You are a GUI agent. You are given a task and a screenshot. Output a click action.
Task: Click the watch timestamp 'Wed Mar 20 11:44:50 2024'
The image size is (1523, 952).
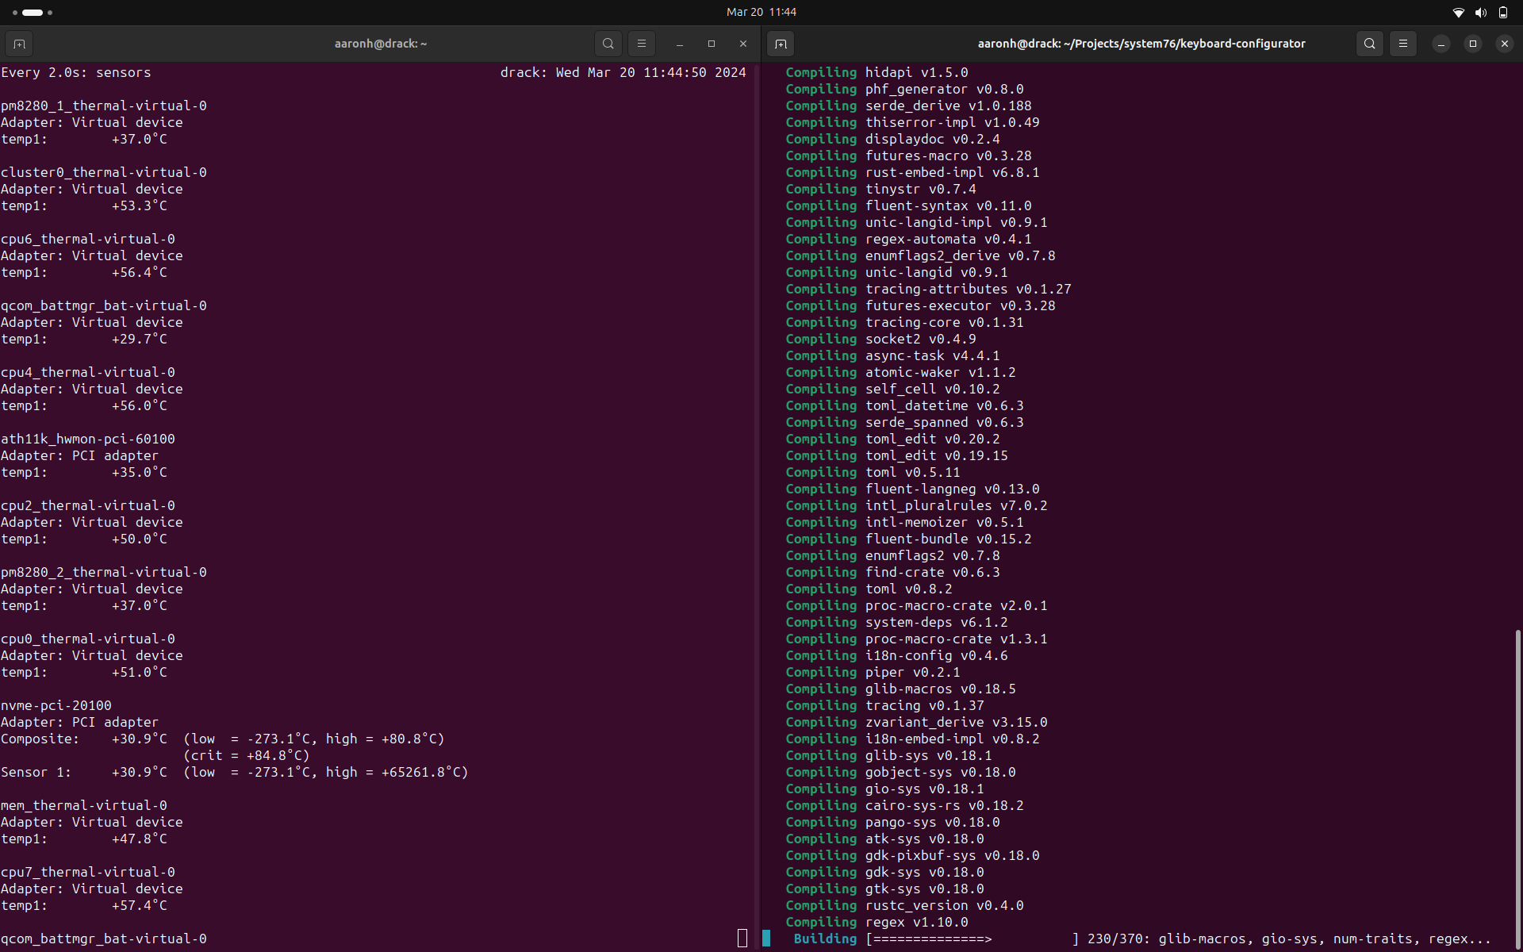tap(650, 72)
